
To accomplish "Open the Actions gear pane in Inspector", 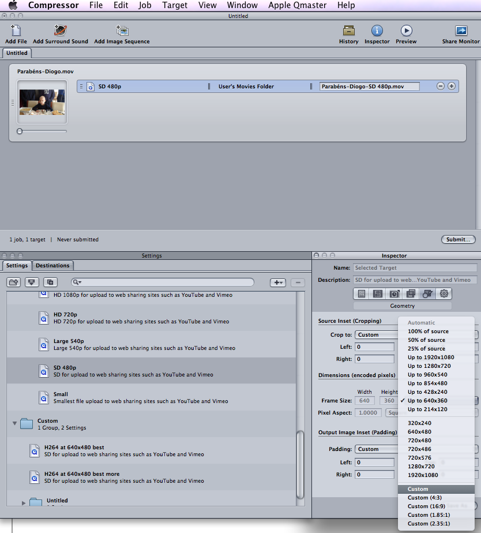I will (444, 294).
